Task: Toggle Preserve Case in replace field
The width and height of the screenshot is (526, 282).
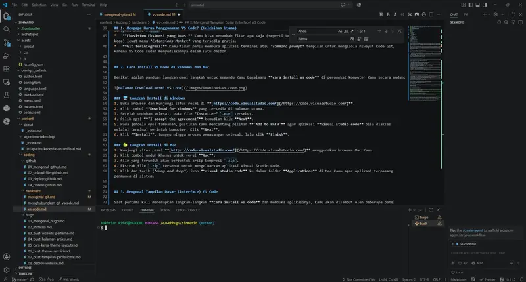Action: [x=352, y=39]
